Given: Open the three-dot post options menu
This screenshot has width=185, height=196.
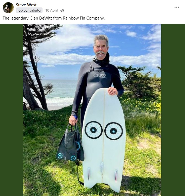Looking at the screenshot, I should click(x=177, y=7).
